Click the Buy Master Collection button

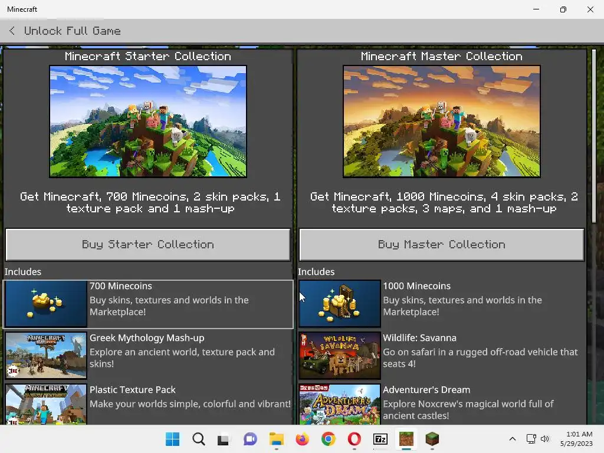(x=441, y=245)
